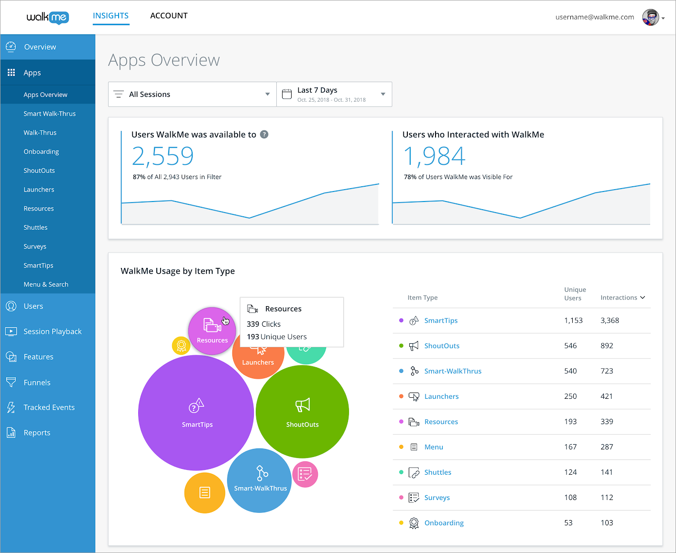Click the Tracked Events lightning icon

tap(11, 407)
